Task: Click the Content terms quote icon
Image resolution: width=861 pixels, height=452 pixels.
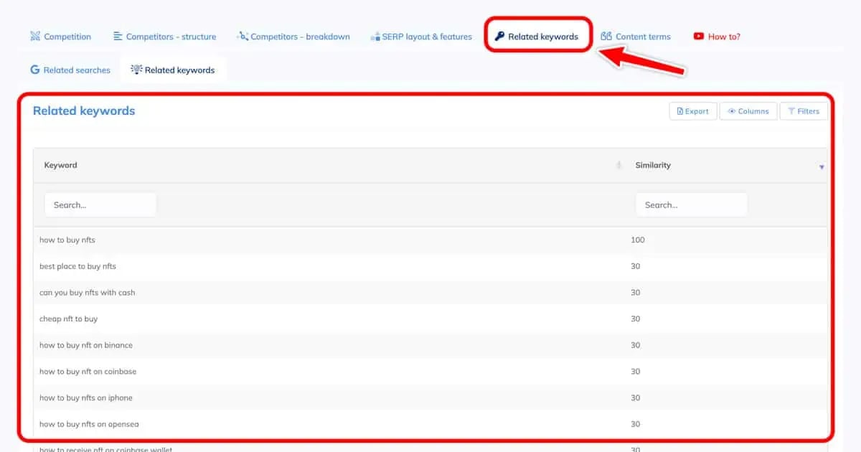Action: click(606, 37)
